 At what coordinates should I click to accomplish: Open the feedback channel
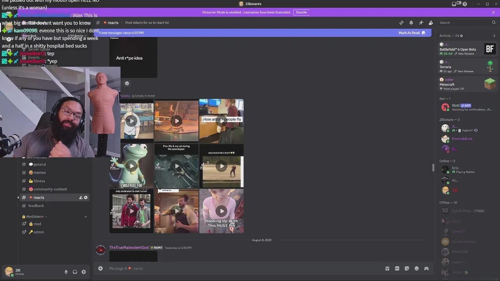(55, 206)
